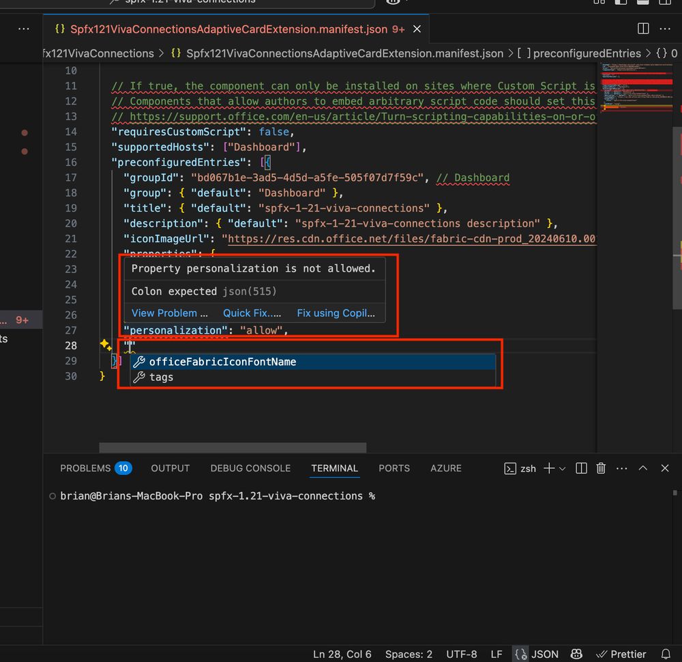Click fx121VivaConnections folder breadcrumb
This screenshot has width=682, height=662.
click(x=99, y=53)
